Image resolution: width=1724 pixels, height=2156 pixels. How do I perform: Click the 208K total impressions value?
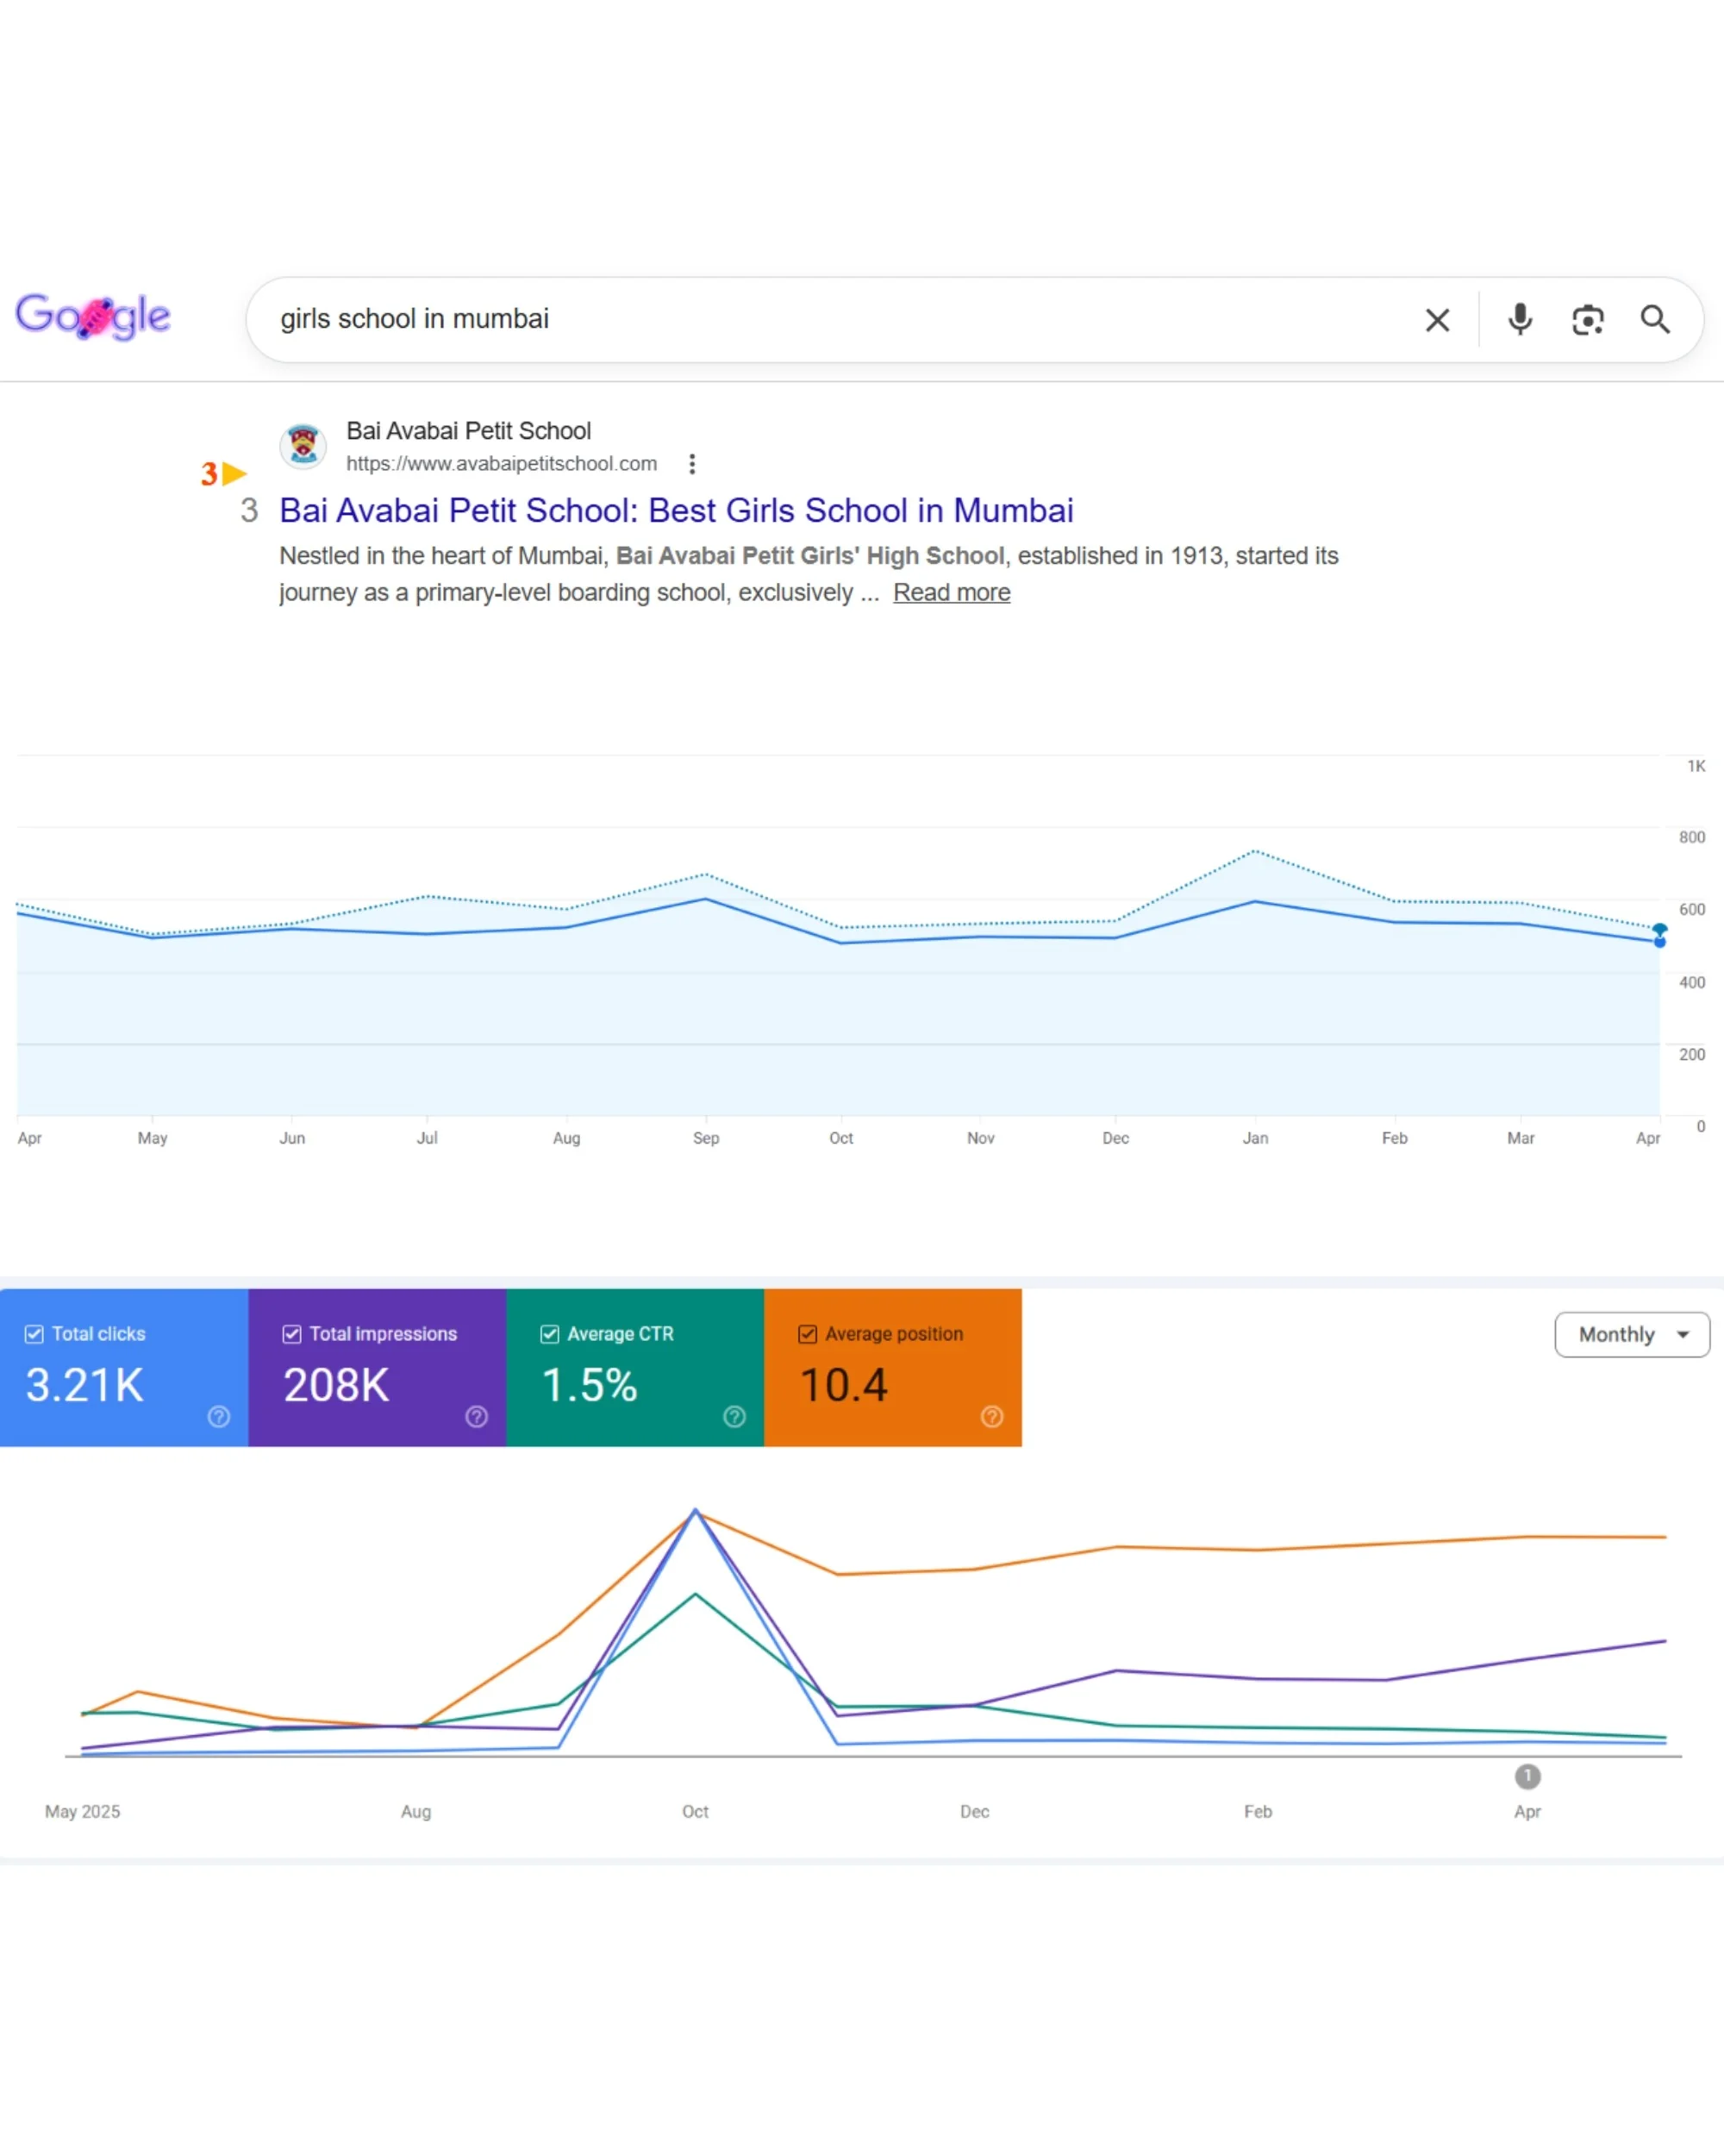pos(336,1385)
